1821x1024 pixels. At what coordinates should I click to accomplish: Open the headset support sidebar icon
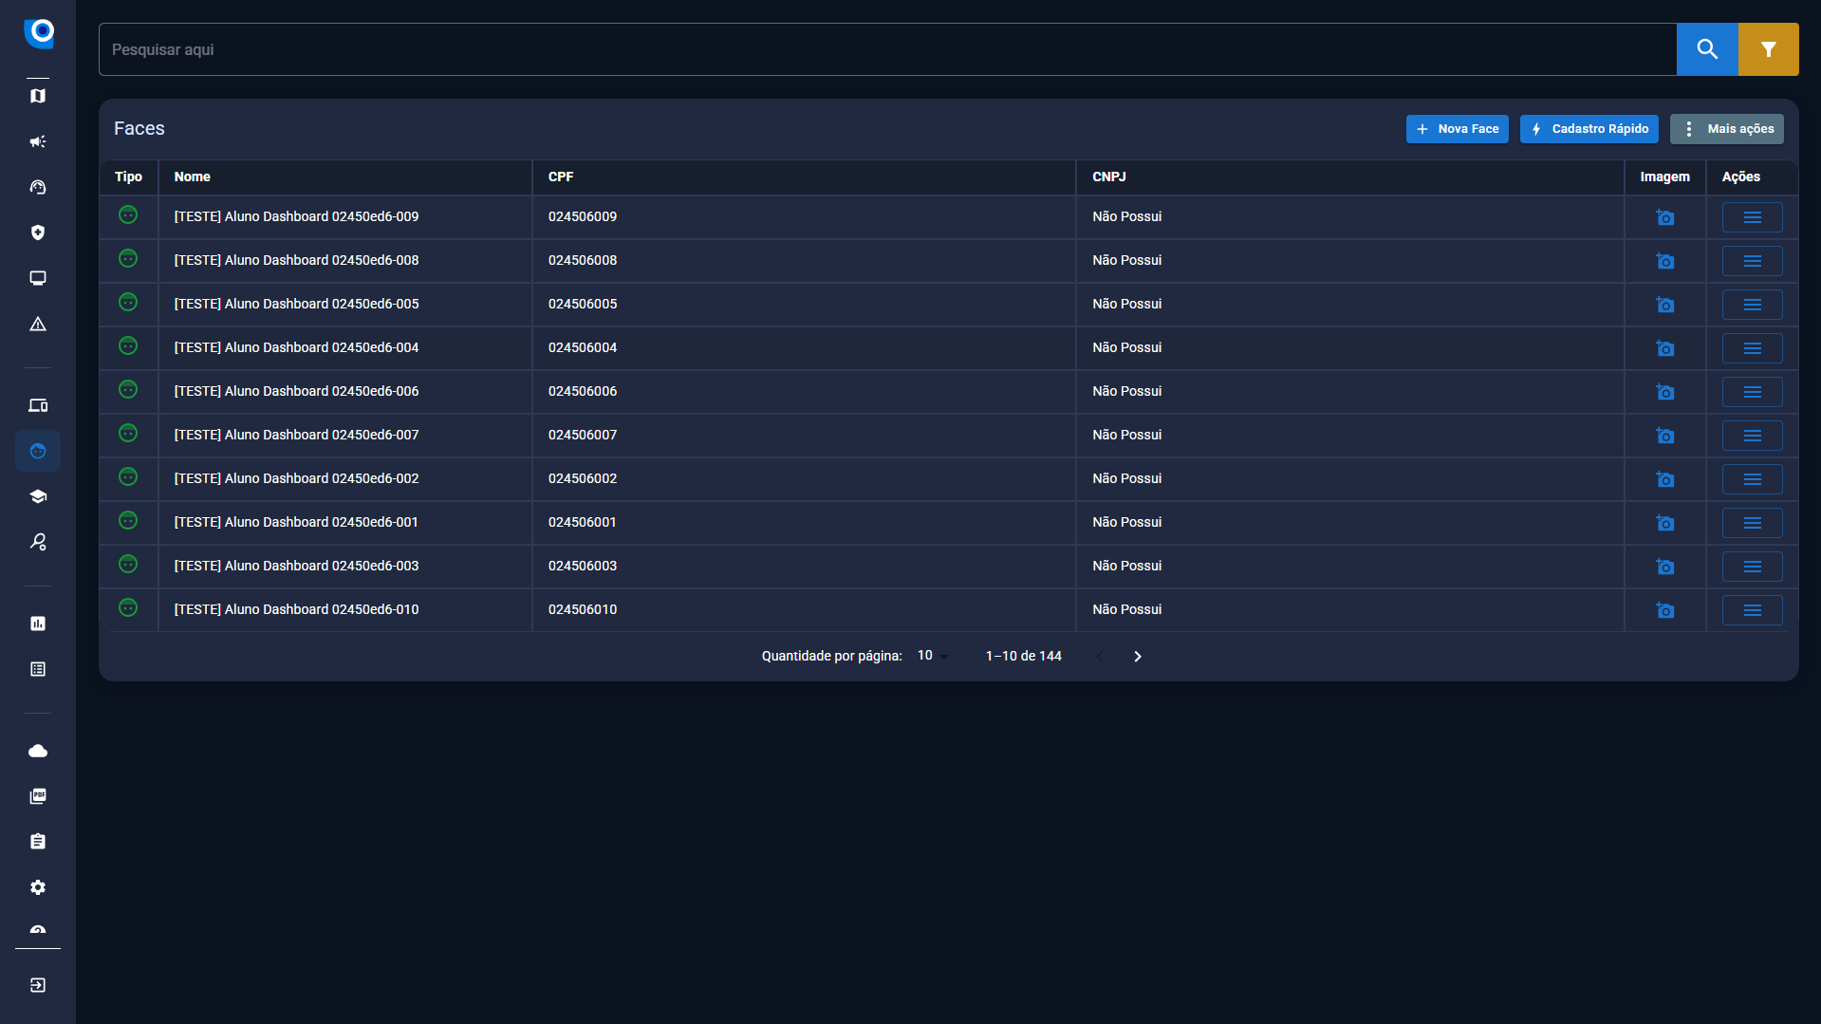point(38,187)
